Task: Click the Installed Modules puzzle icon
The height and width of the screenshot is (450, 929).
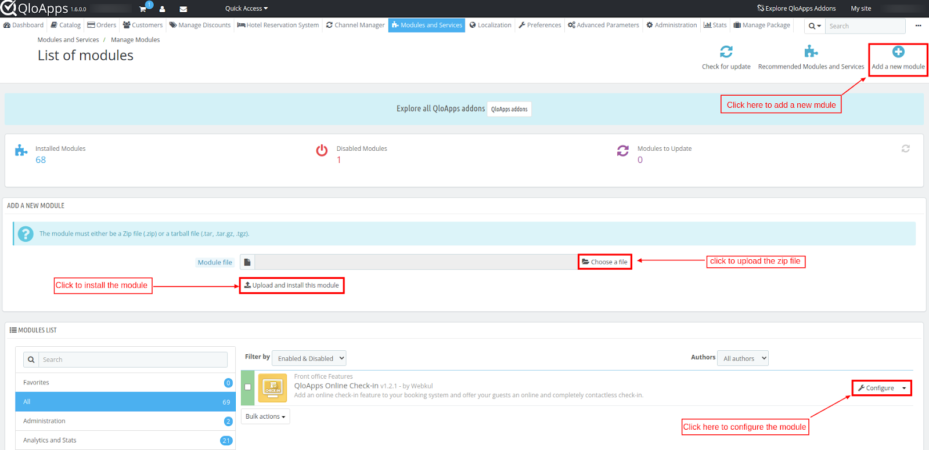Action: point(21,151)
